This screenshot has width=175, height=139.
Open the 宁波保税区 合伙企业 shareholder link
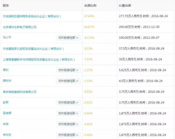31,16
